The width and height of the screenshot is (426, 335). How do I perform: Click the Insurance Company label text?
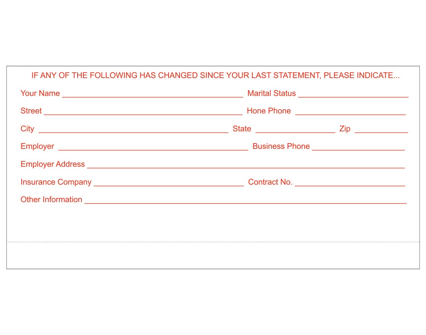pos(56,182)
